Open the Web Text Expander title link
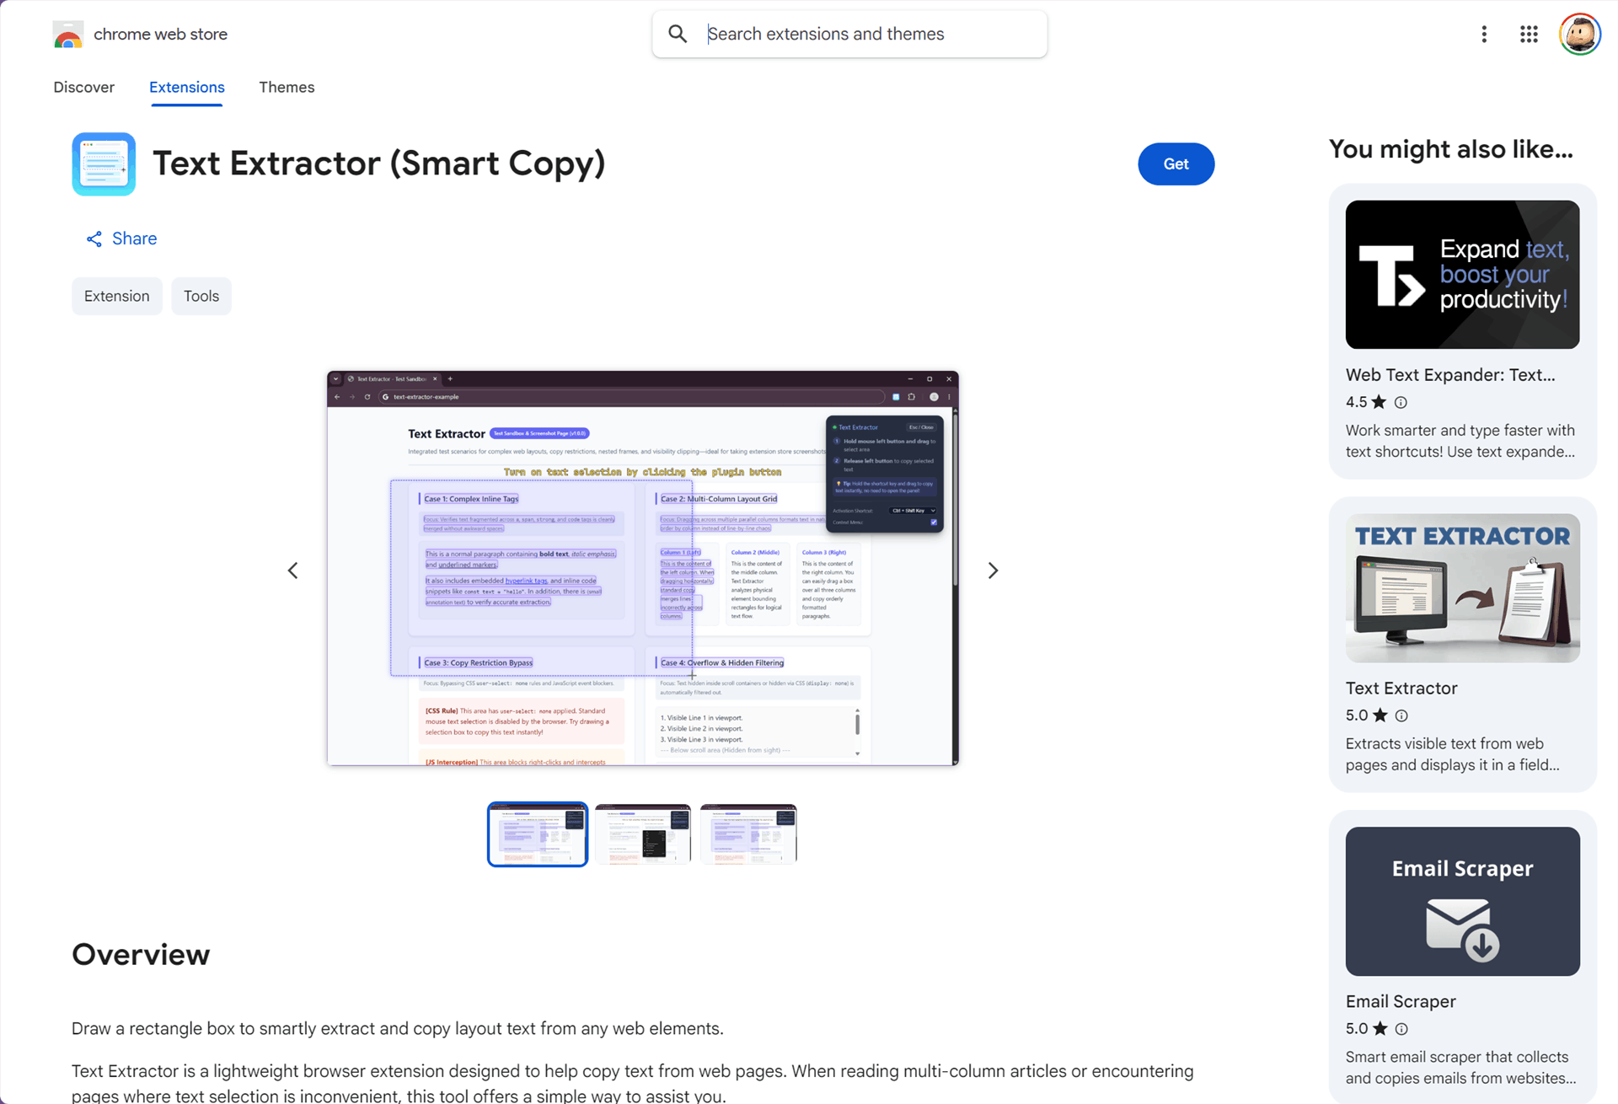Viewport: 1618px width, 1104px height. pos(1450,375)
